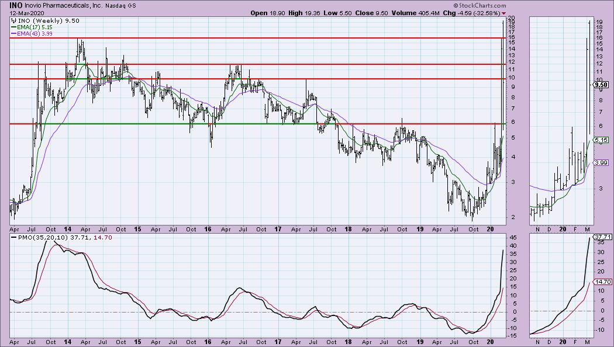The width and height of the screenshot is (614, 347).
Task: Click the INO (Weekly) 9.50 legend entry
Action: 49,20
